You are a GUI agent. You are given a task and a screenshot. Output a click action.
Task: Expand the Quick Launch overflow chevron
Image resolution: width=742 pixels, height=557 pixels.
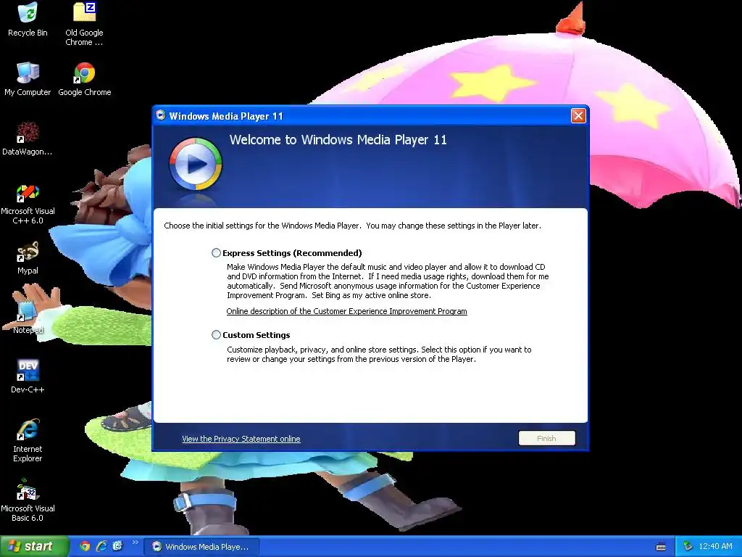(135, 542)
